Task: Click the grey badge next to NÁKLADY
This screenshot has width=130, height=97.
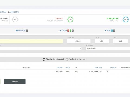Action: (27, 30)
